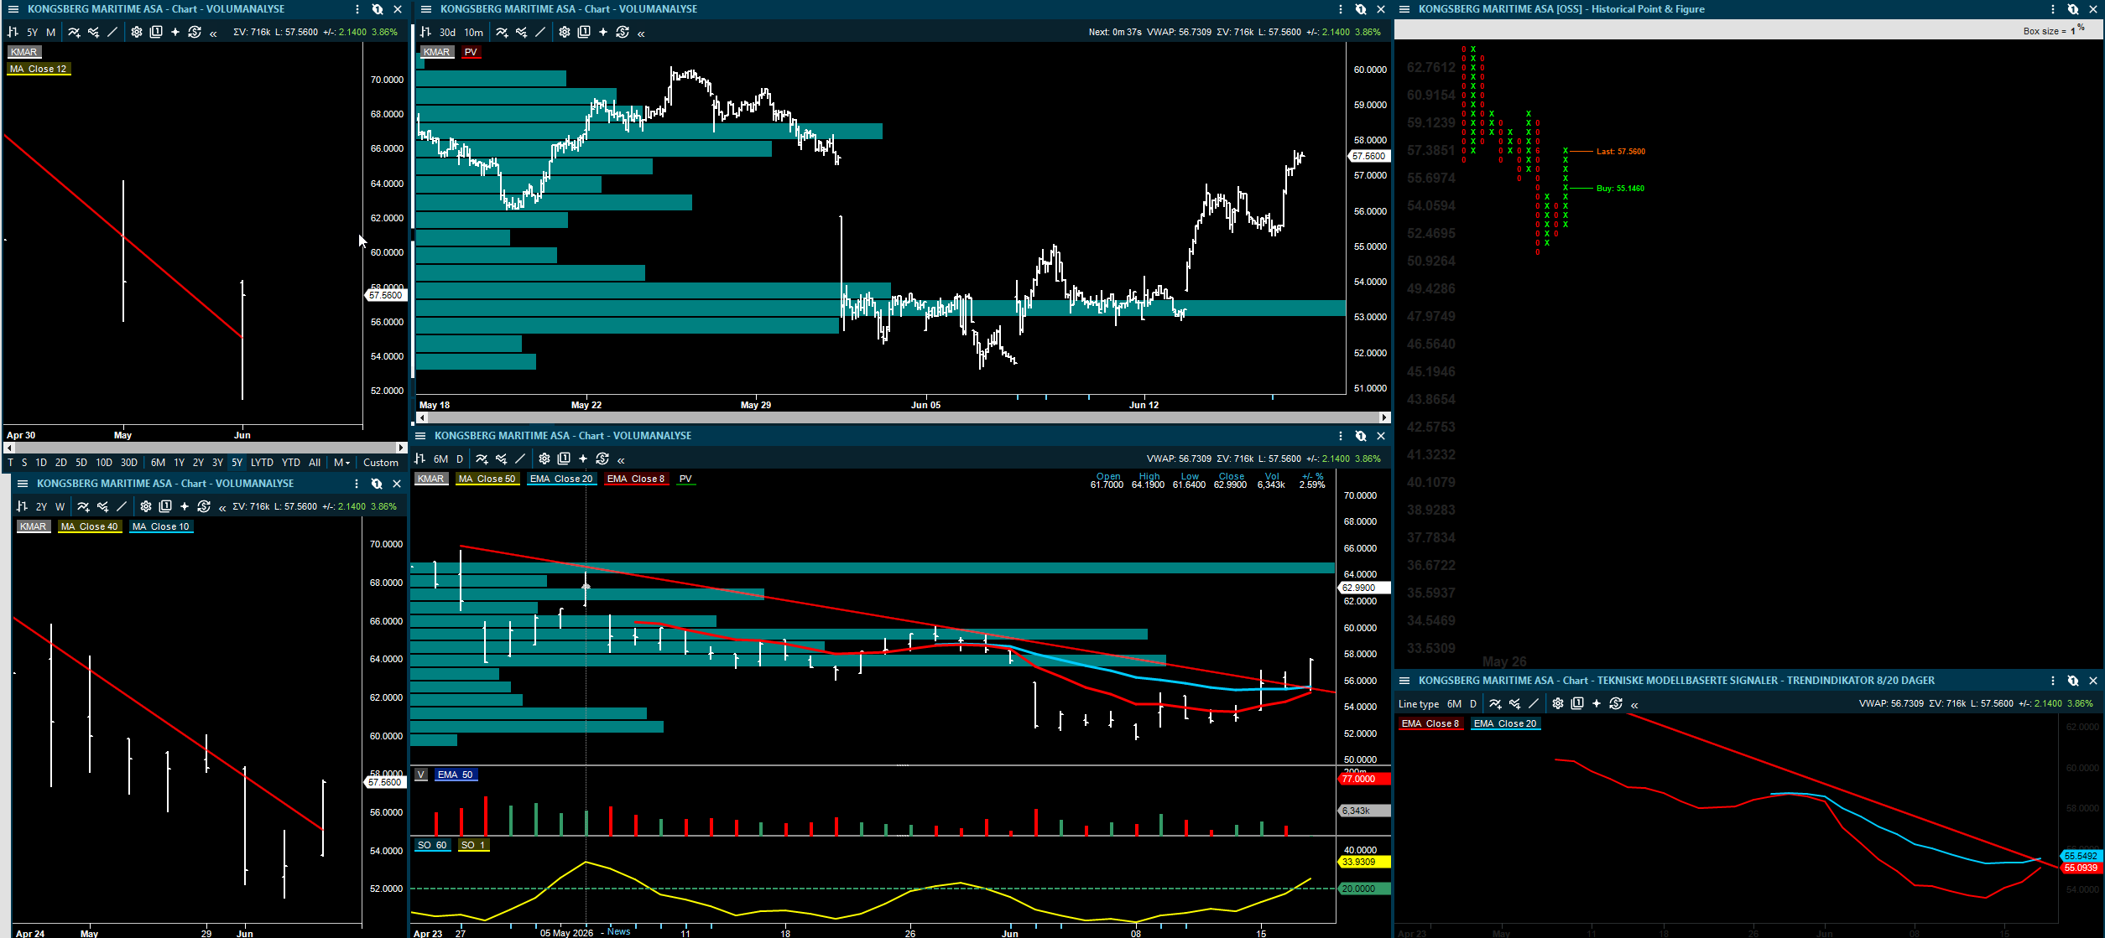Open settings gear in Trendindikator chart toolbar
The width and height of the screenshot is (2105, 938).
coord(1558,703)
